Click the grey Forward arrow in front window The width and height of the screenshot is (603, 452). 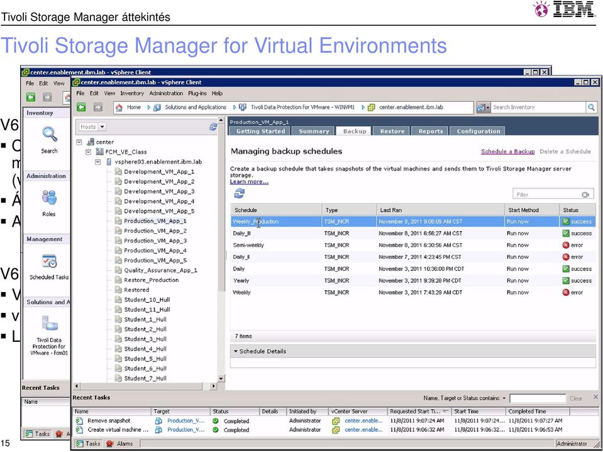98,107
